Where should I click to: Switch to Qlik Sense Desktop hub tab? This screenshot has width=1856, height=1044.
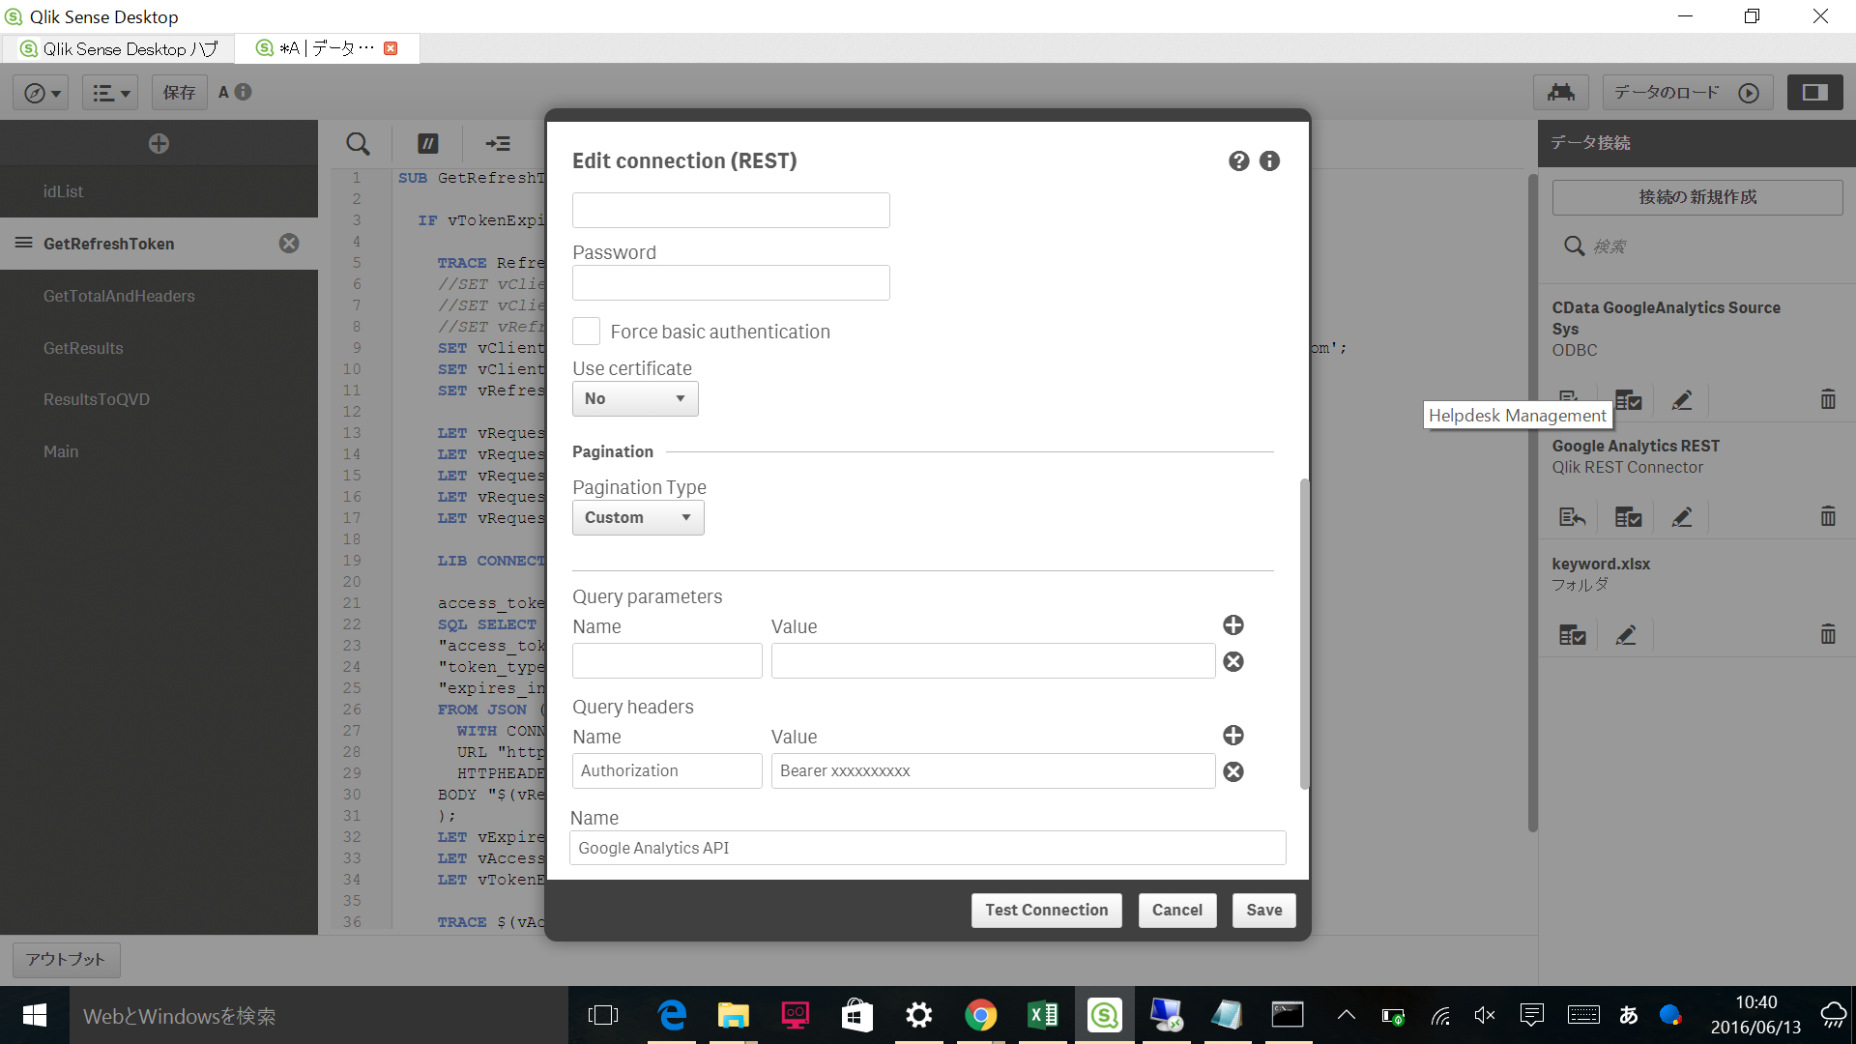click(120, 48)
